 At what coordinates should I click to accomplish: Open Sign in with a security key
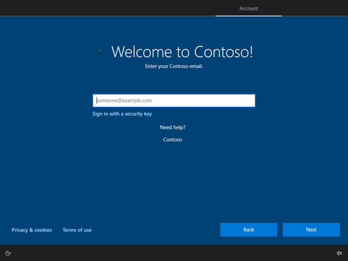(122, 114)
